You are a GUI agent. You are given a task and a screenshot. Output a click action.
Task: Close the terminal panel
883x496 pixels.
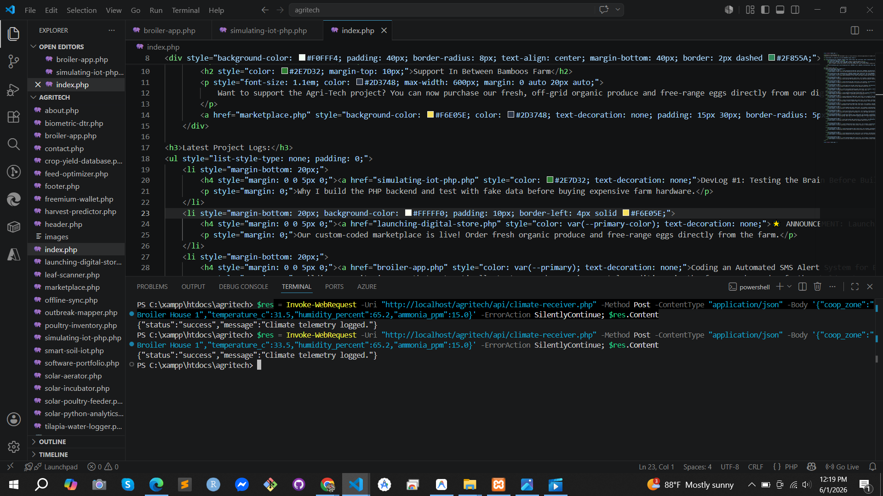[870, 287]
